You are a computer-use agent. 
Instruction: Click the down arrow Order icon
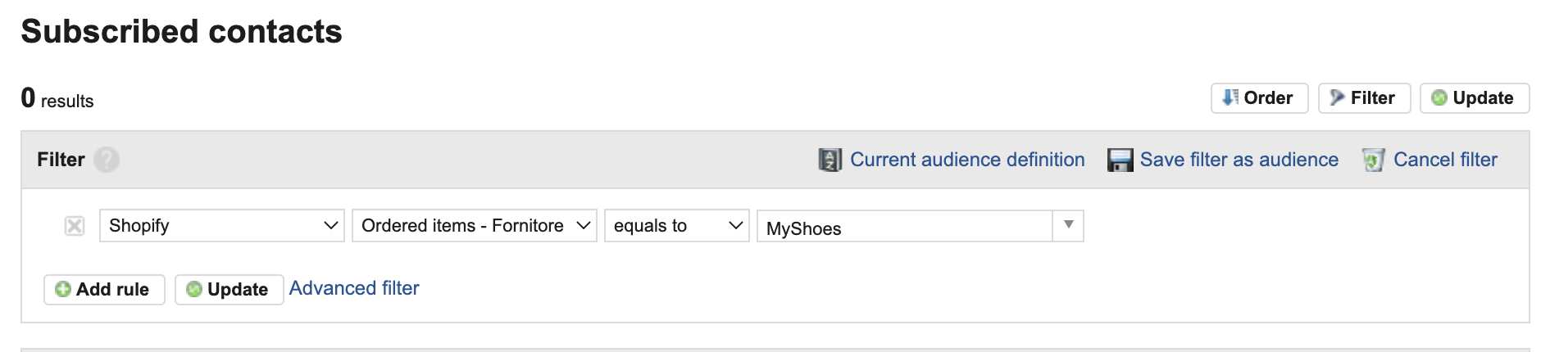[1230, 97]
